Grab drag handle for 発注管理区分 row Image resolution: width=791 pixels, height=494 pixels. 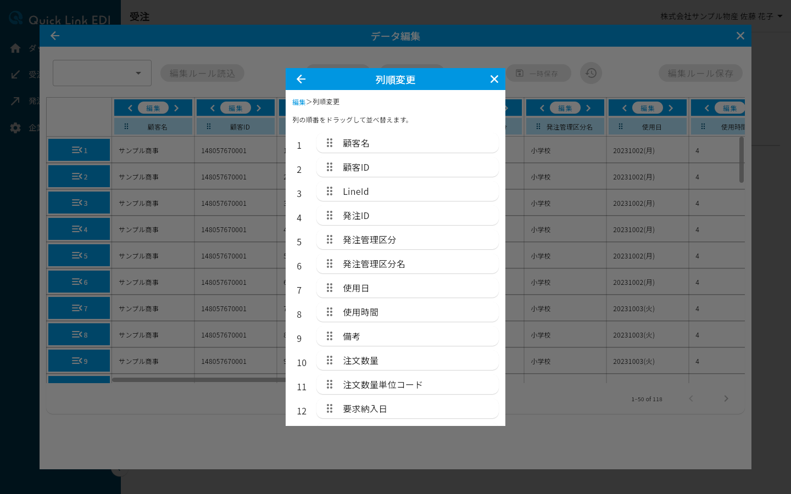pos(330,239)
